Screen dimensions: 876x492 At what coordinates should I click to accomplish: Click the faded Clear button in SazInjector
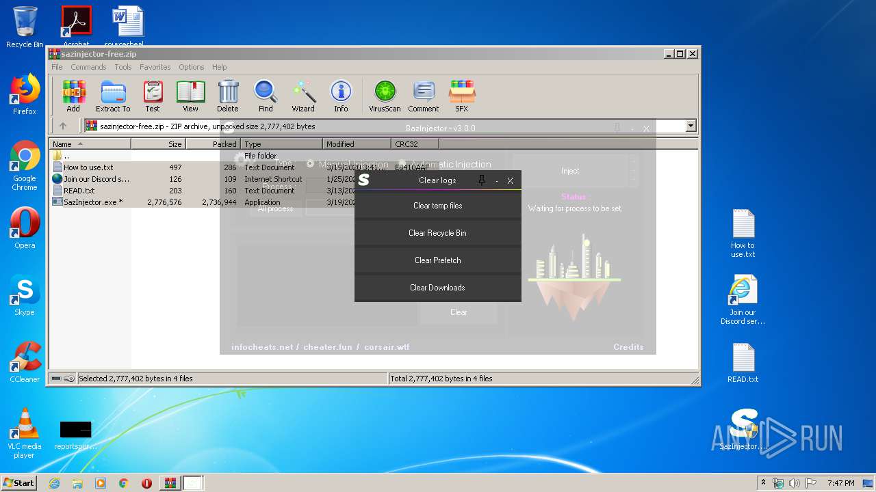(459, 312)
